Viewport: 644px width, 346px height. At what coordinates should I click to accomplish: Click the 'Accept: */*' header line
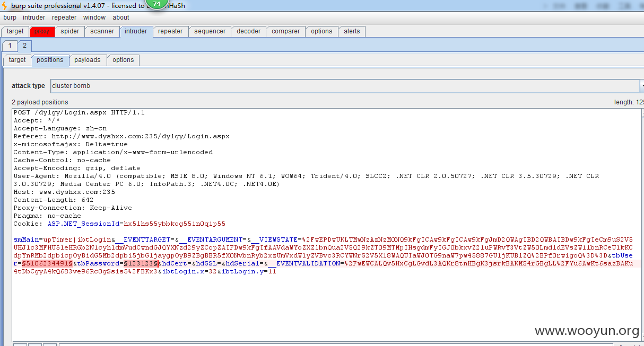point(37,120)
